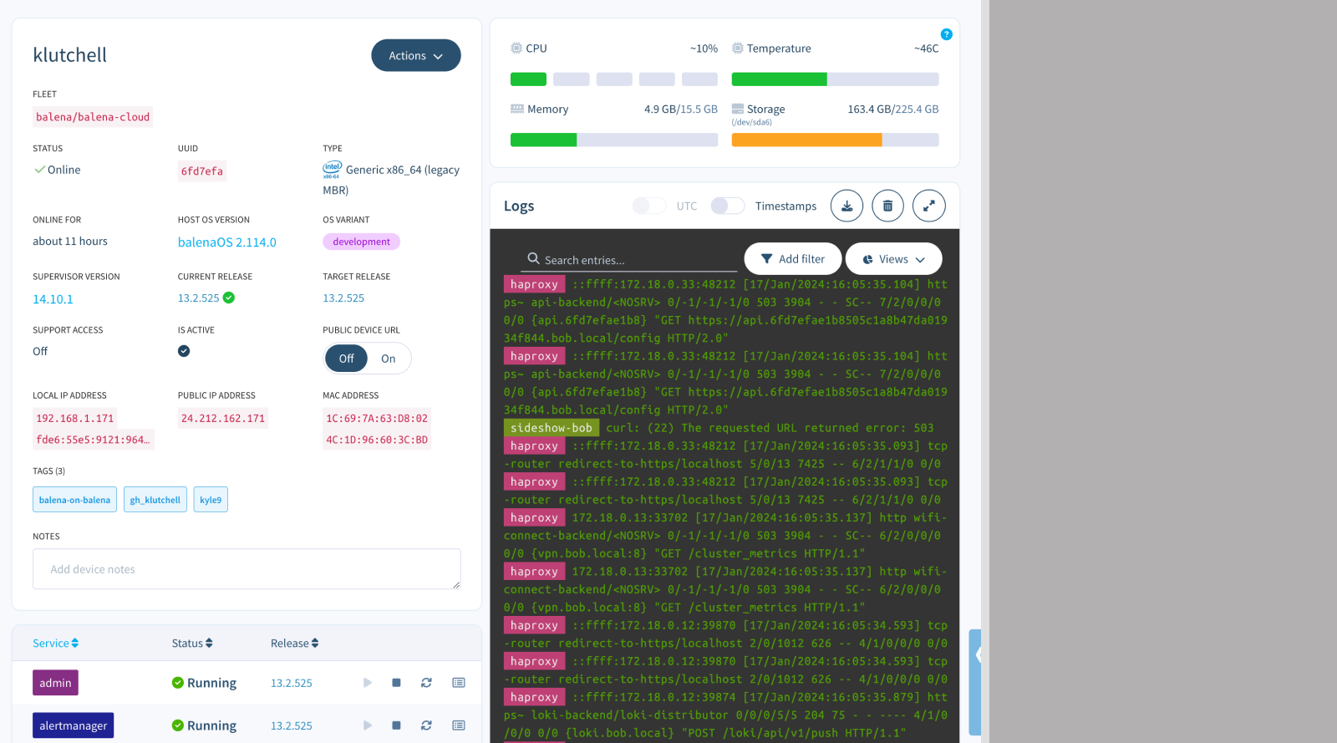Open current release 13.2.525 link
The height and width of the screenshot is (743, 1337).
pyautogui.click(x=199, y=298)
